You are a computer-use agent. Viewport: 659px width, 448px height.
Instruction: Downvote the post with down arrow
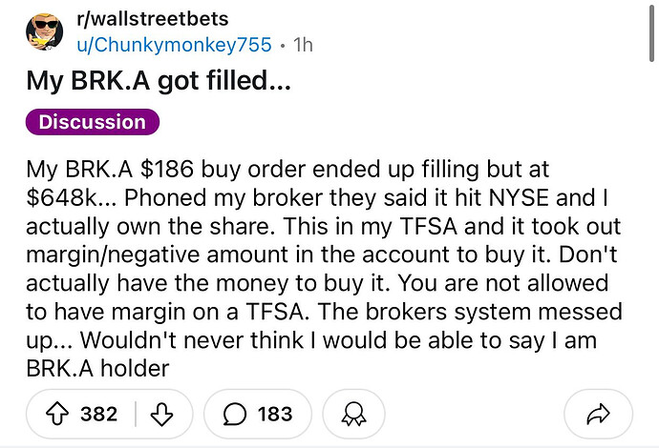click(161, 414)
